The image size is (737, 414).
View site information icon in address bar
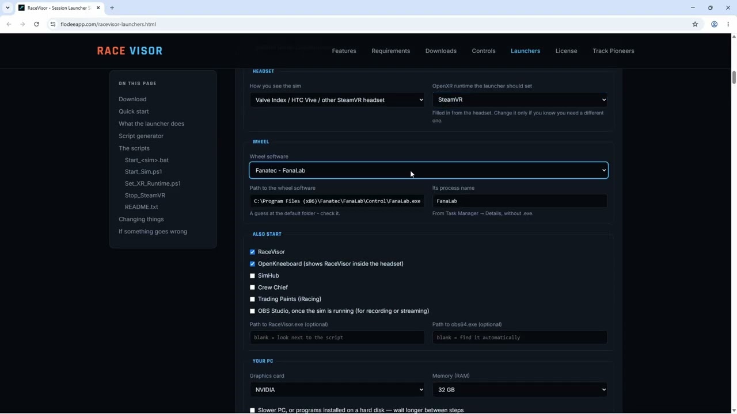click(x=53, y=24)
